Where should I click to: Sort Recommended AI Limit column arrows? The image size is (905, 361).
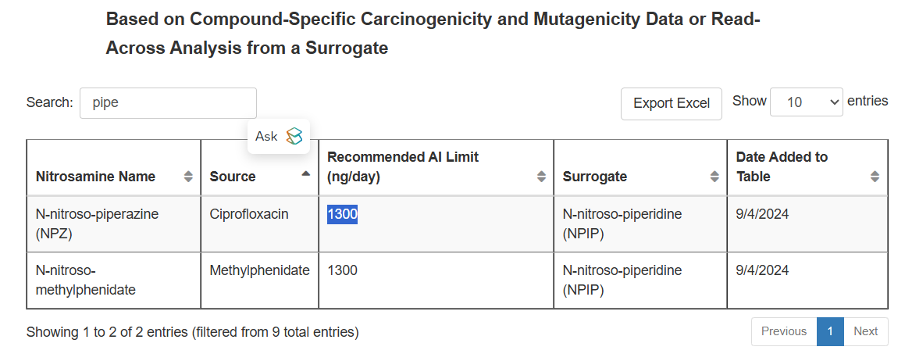pyautogui.click(x=541, y=177)
